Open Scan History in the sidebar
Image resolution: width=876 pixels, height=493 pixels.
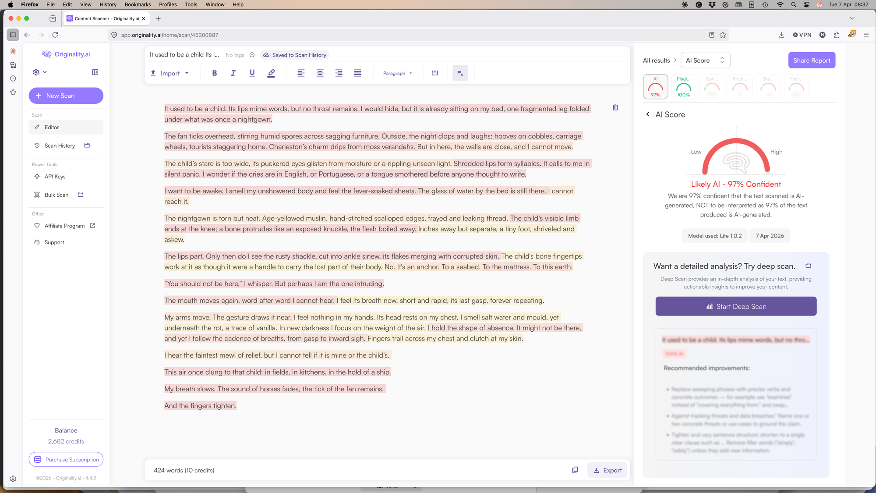[60, 145]
